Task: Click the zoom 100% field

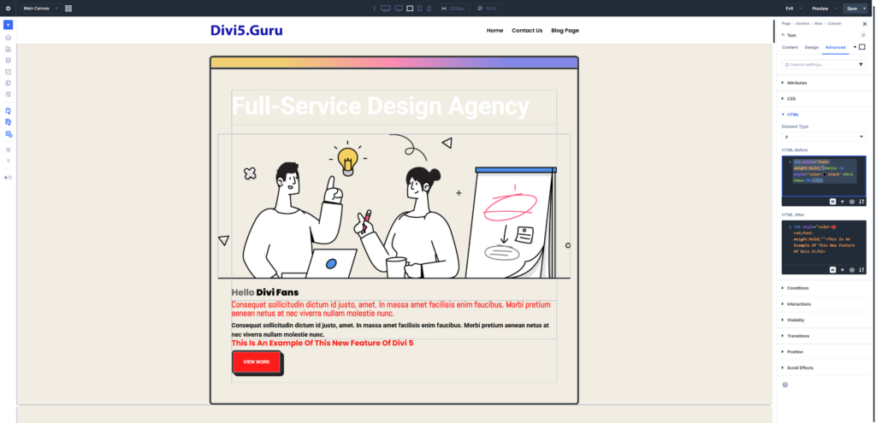Action: (490, 9)
